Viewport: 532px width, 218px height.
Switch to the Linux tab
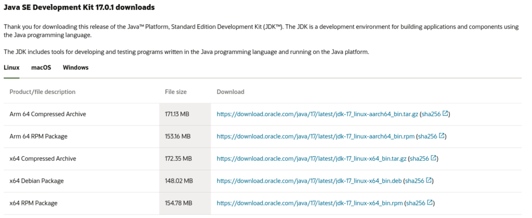coord(11,67)
